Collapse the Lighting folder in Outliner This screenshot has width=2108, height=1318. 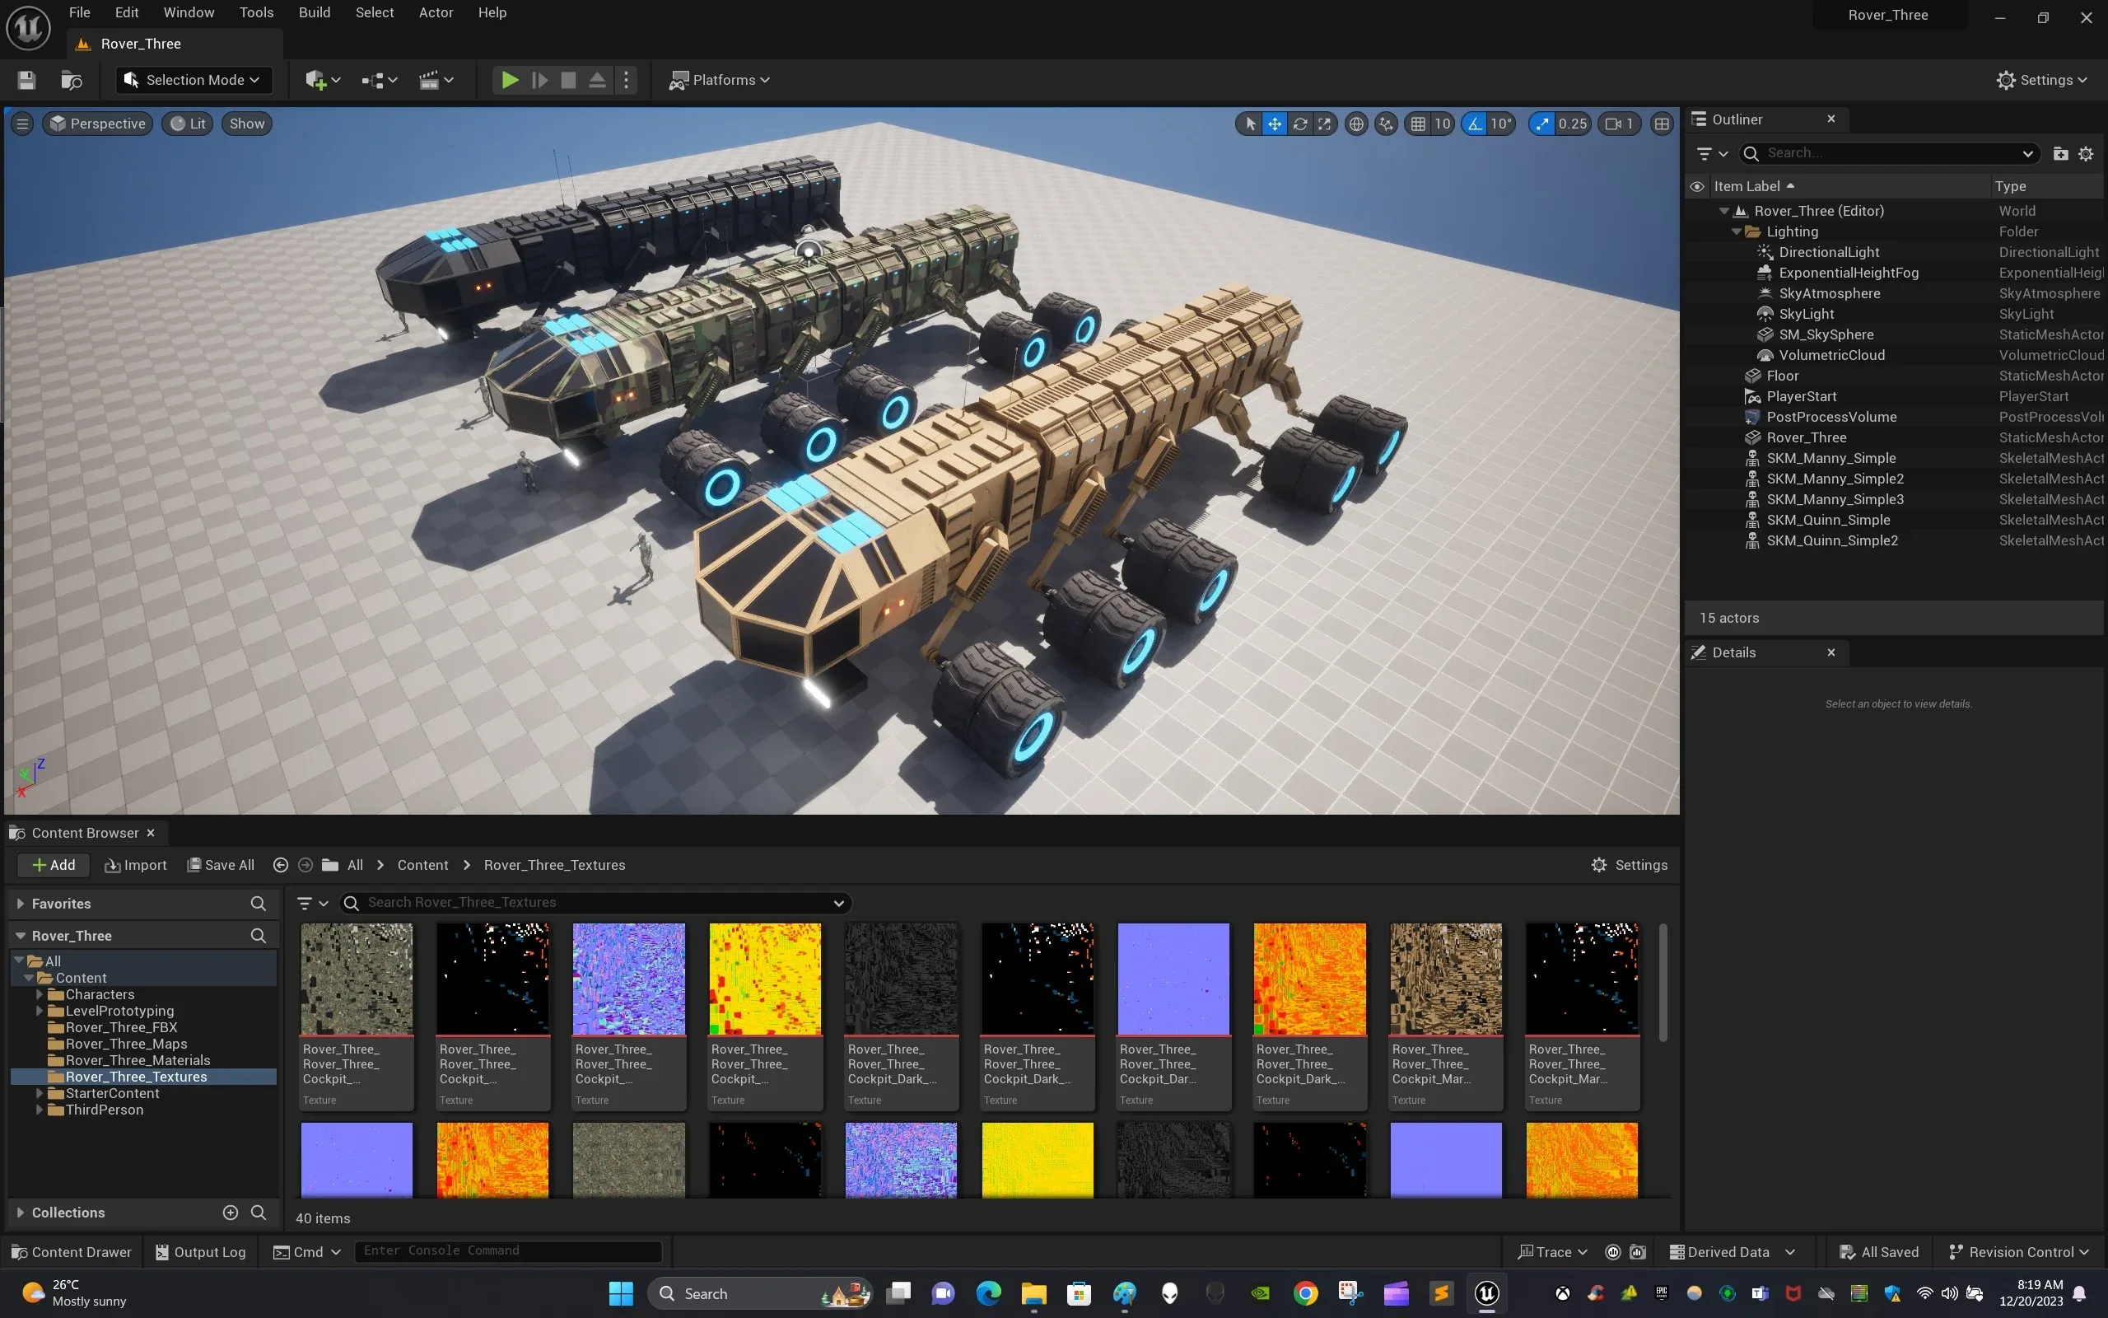pos(1736,231)
